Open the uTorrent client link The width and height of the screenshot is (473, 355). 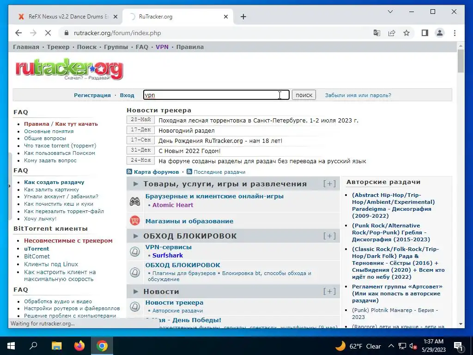click(x=36, y=248)
